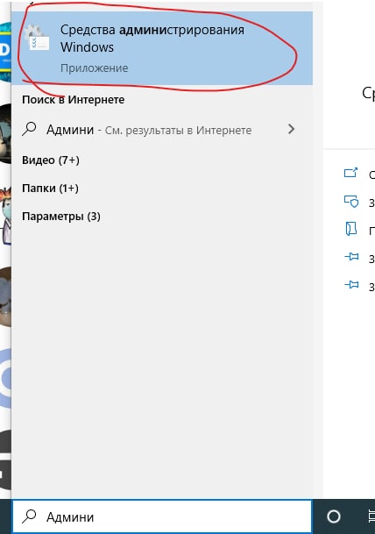
Task: Click the Приложение label under the result
Action: tap(95, 68)
